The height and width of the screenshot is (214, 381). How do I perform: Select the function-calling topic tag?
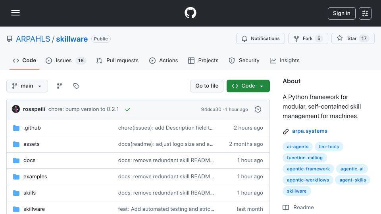pos(305,158)
